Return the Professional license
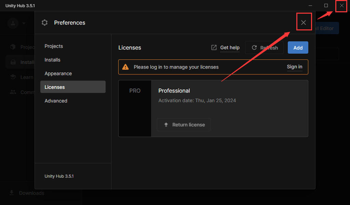Screen dimensions: 350x205 tap(184, 125)
